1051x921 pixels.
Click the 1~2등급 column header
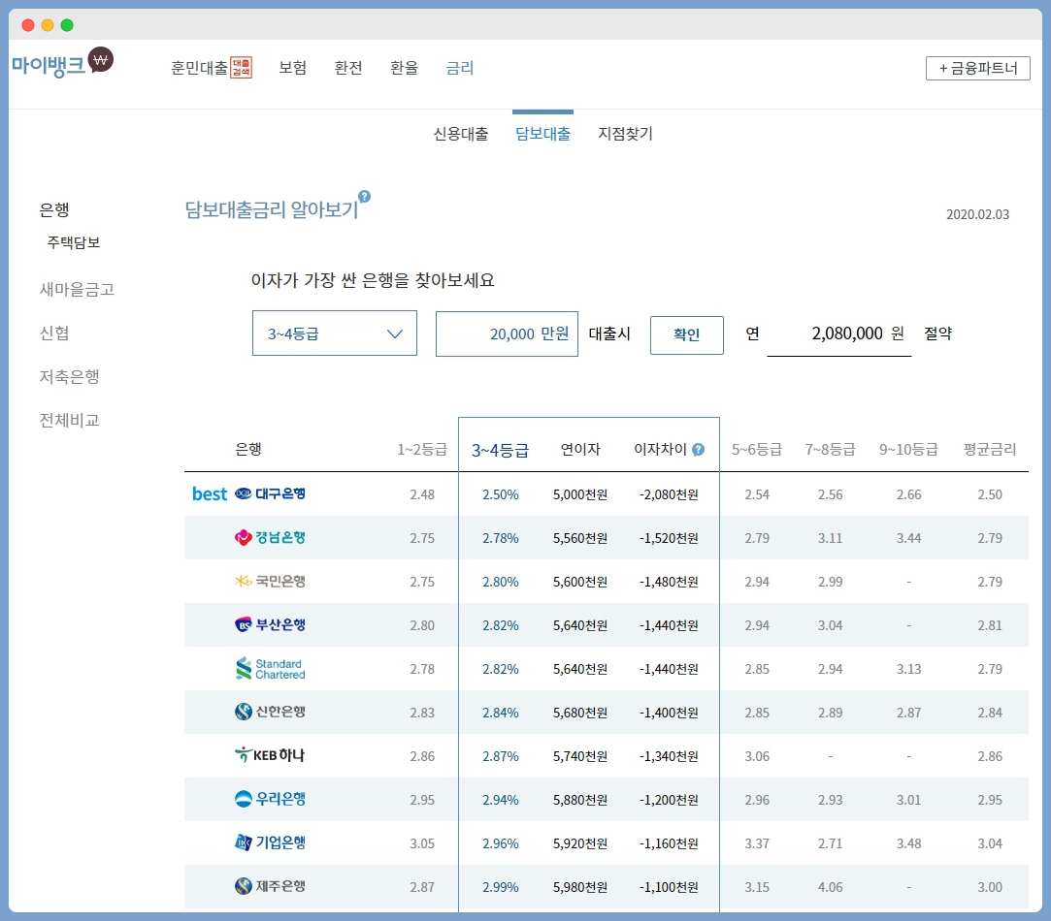pos(421,450)
